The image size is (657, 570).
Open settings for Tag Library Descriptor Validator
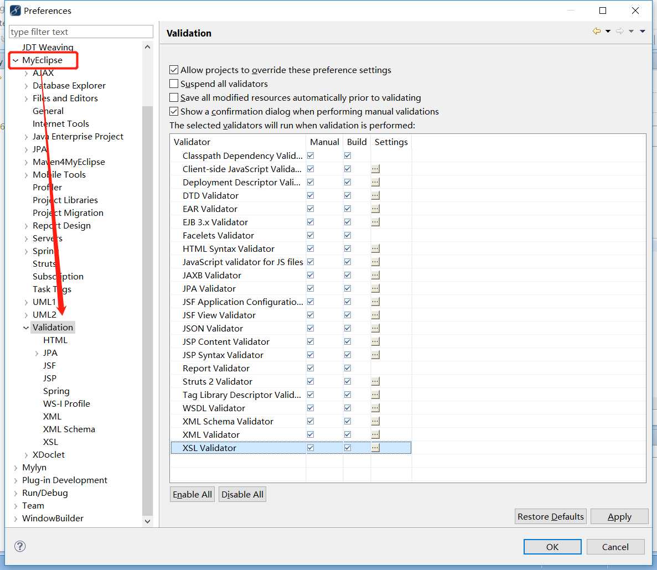click(x=375, y=395)
